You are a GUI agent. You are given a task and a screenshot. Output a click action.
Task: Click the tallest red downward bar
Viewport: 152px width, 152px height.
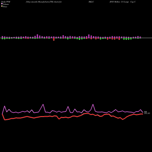coord(54,39)
